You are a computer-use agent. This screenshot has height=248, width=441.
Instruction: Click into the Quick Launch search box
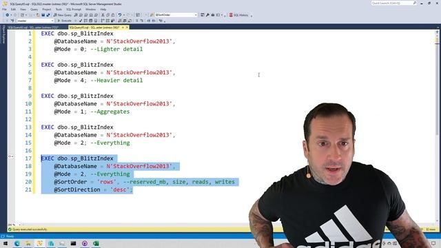(x=393, y=3)
